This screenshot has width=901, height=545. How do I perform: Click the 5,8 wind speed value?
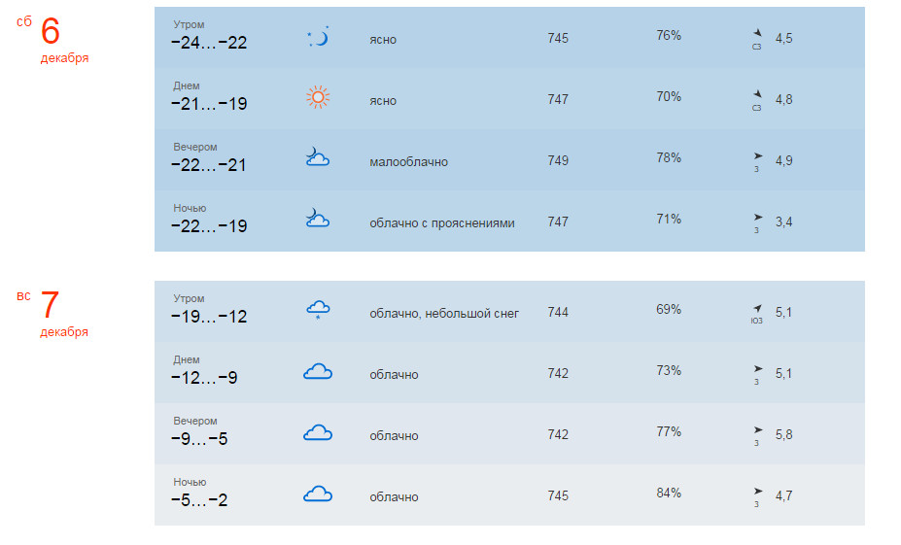click(x=783, y=435)
